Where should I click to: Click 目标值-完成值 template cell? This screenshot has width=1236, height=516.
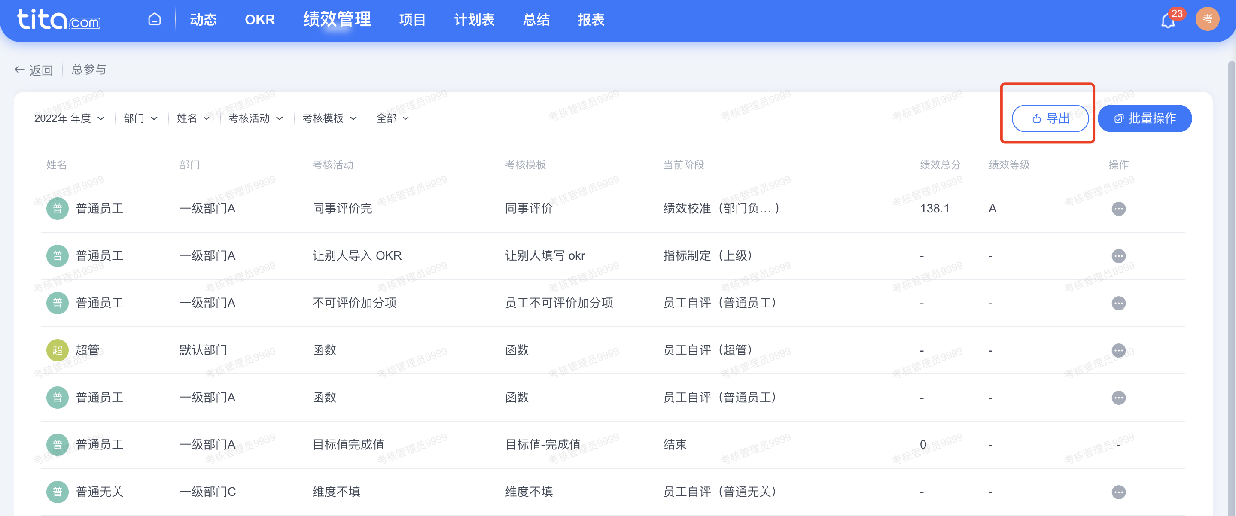coord(543,445)
